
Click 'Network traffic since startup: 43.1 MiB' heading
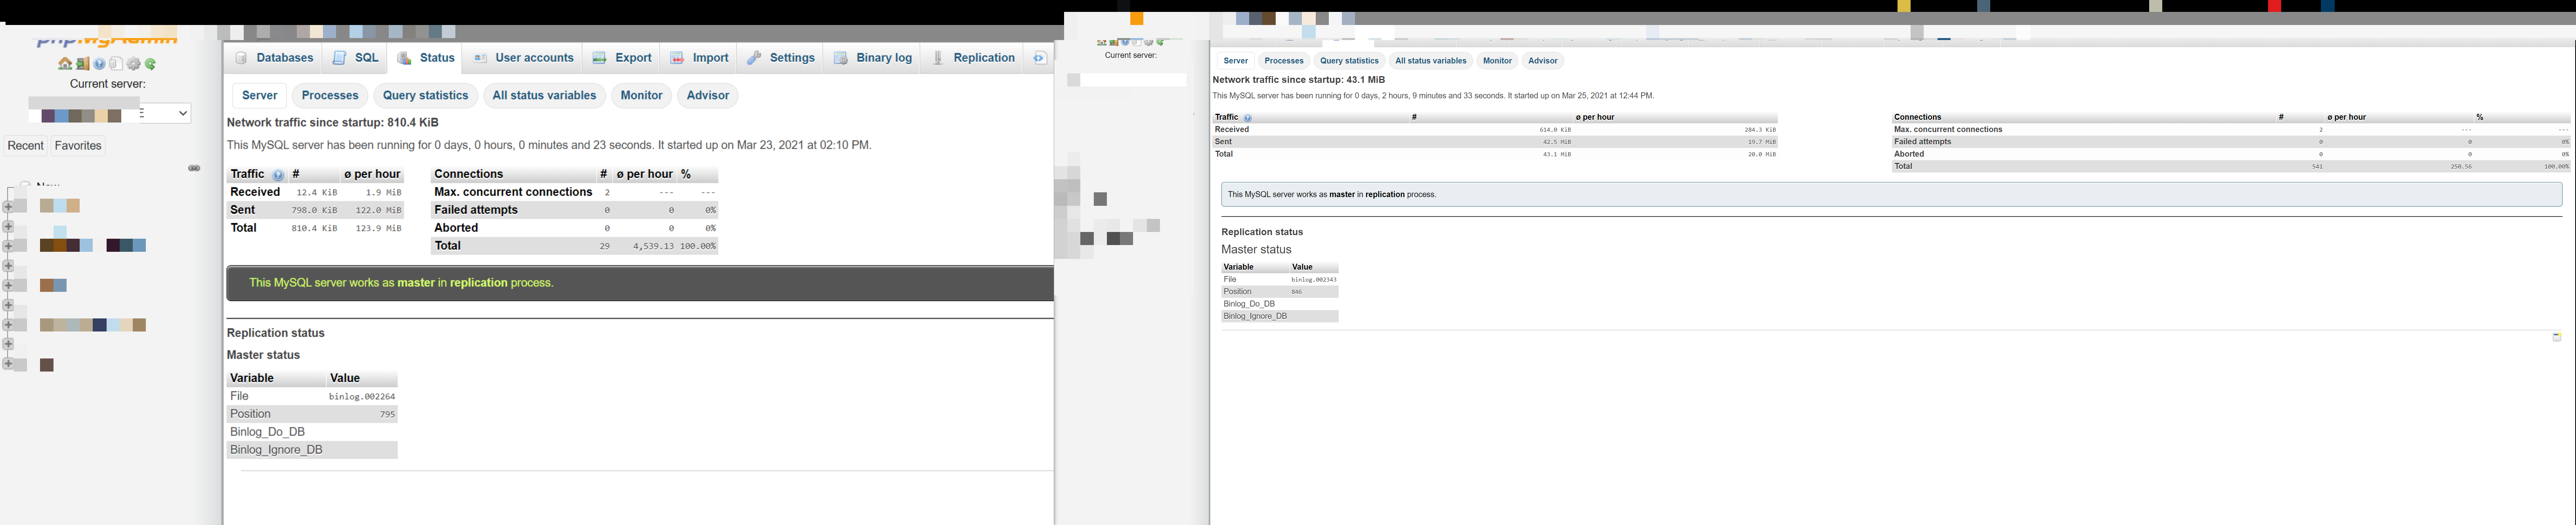tap(1299, 80)
